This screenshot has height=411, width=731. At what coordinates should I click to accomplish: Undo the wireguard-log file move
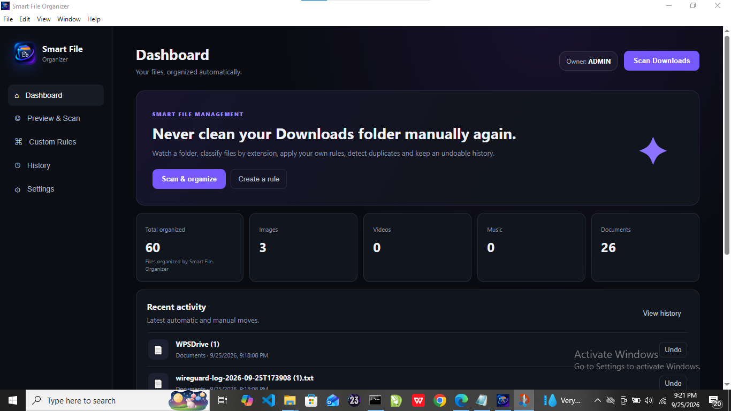pyautogui.click(x=673, y=383)
